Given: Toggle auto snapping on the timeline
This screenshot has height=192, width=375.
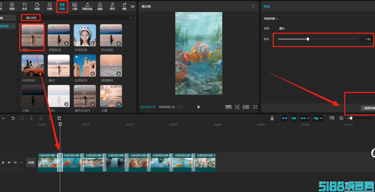Looking at the screenshot, I should click(294, 118).
